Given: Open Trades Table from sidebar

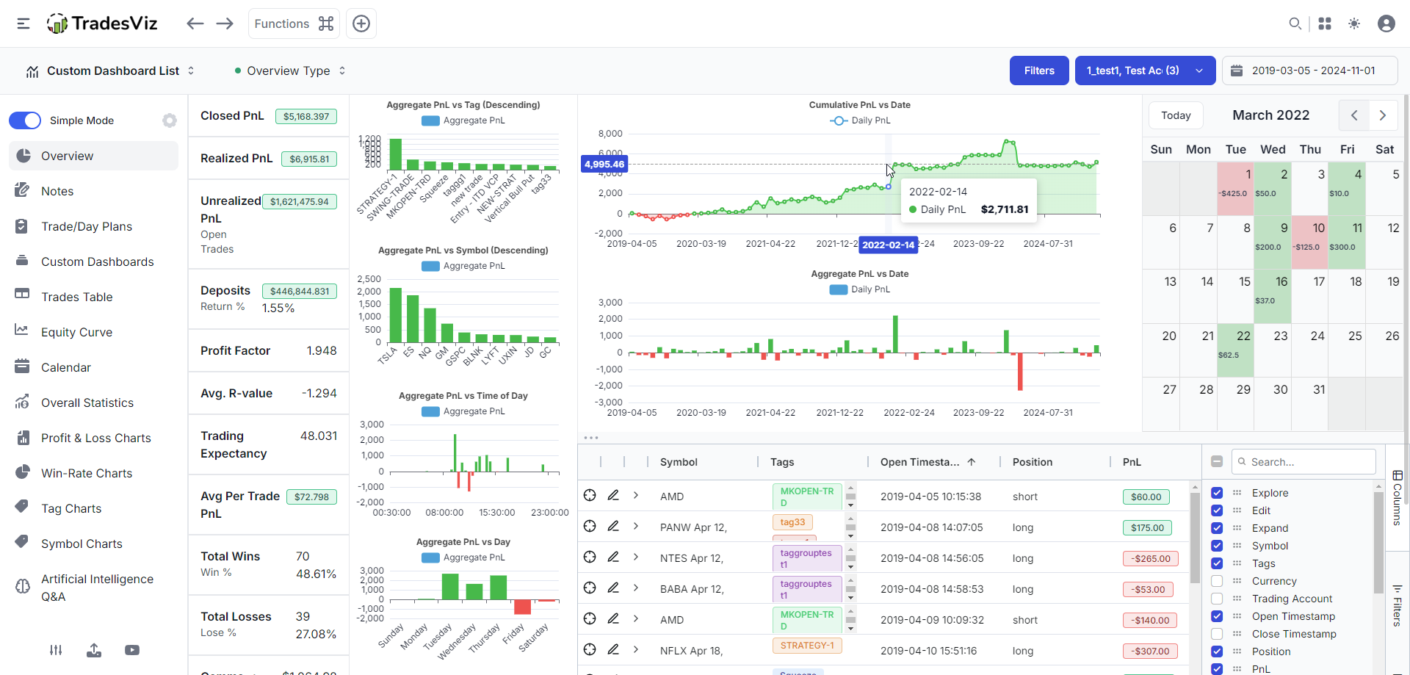Looking at the screenshot, I should click(76, 297).
